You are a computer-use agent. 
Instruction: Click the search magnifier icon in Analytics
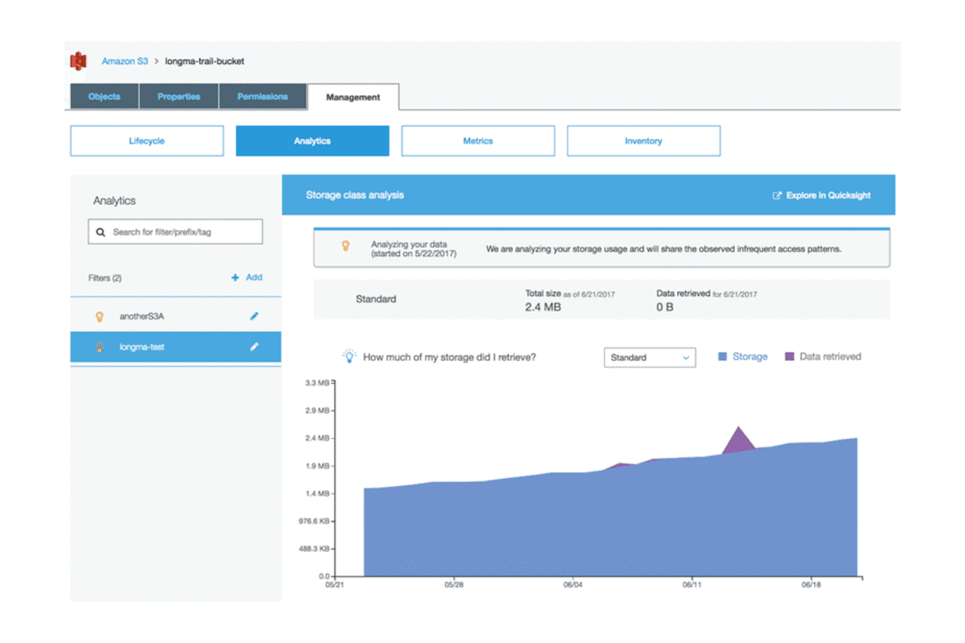coord(100,232)
